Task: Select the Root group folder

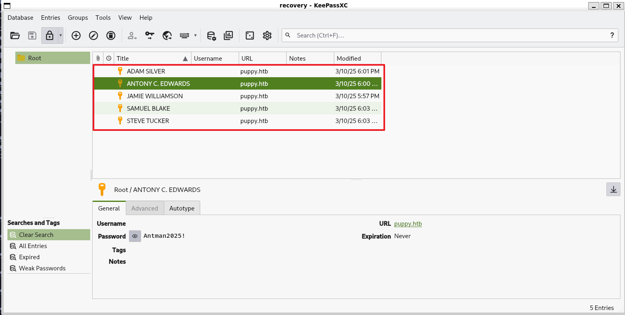Action: 35,58
